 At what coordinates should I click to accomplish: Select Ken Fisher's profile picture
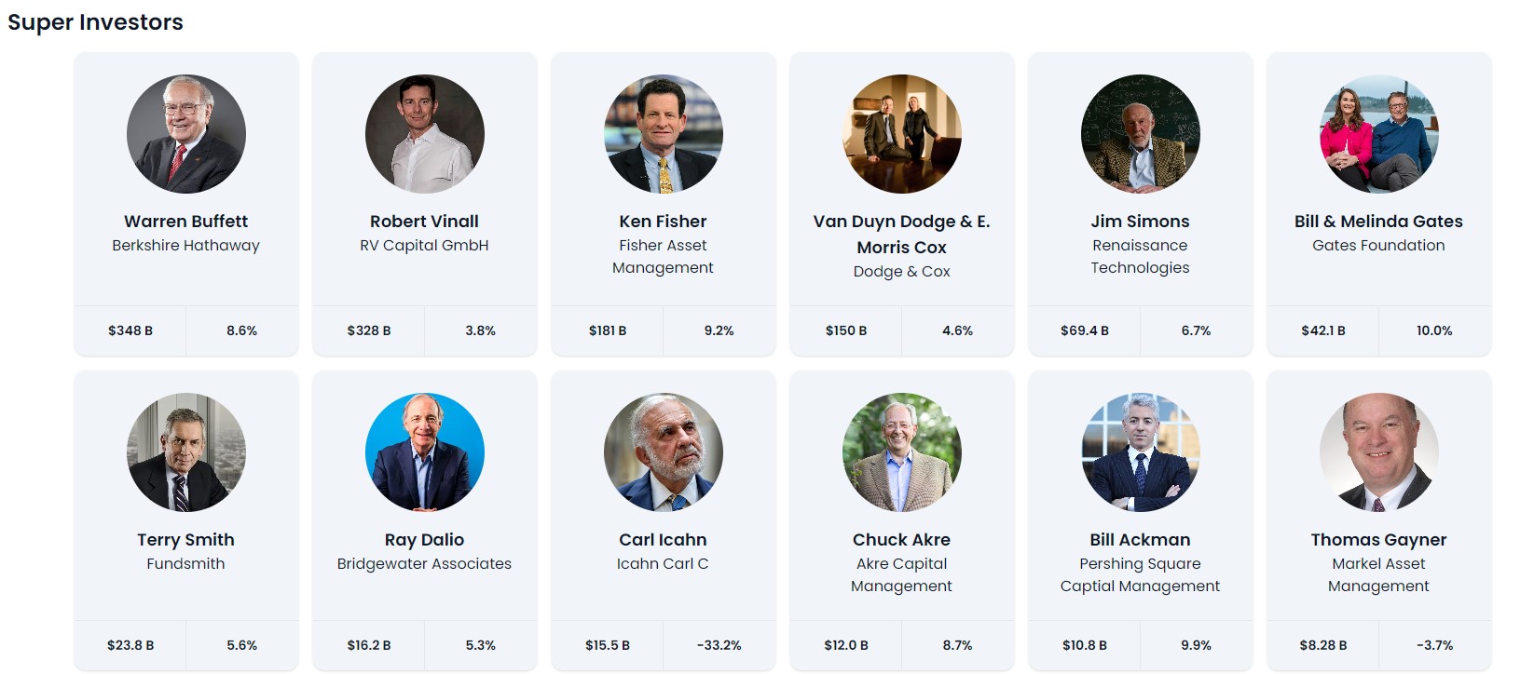point(664,134)
